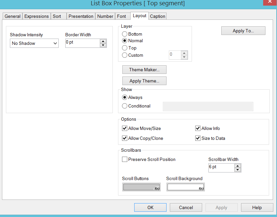Decrease Scrollbar Width with down arrow

(237, 170)
